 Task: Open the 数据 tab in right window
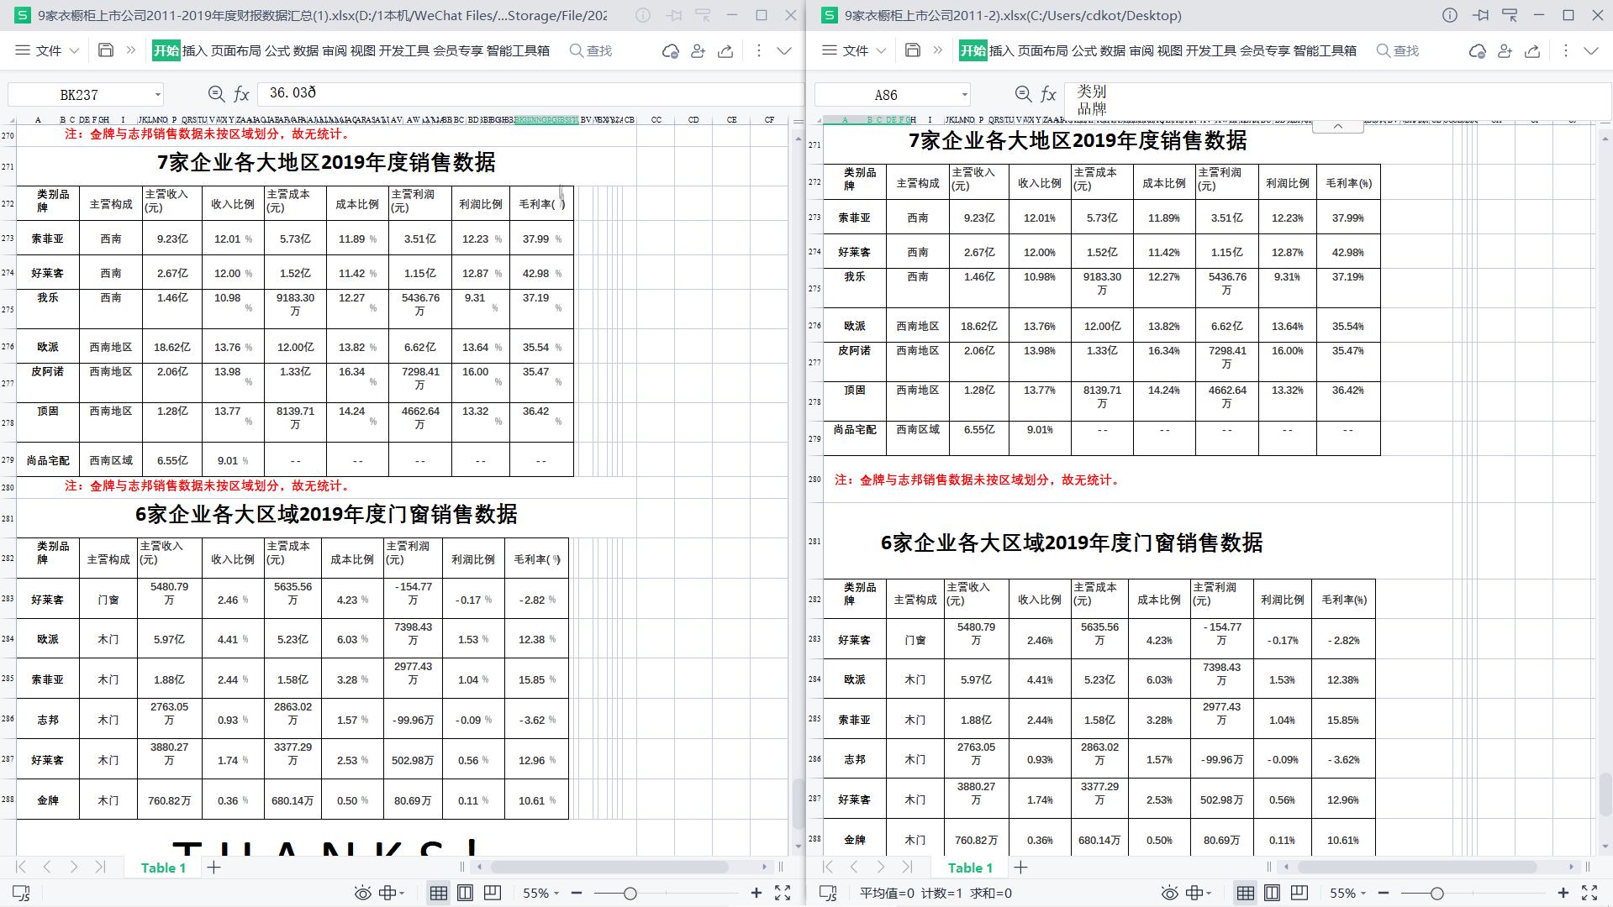click(x=1113, y=50)
